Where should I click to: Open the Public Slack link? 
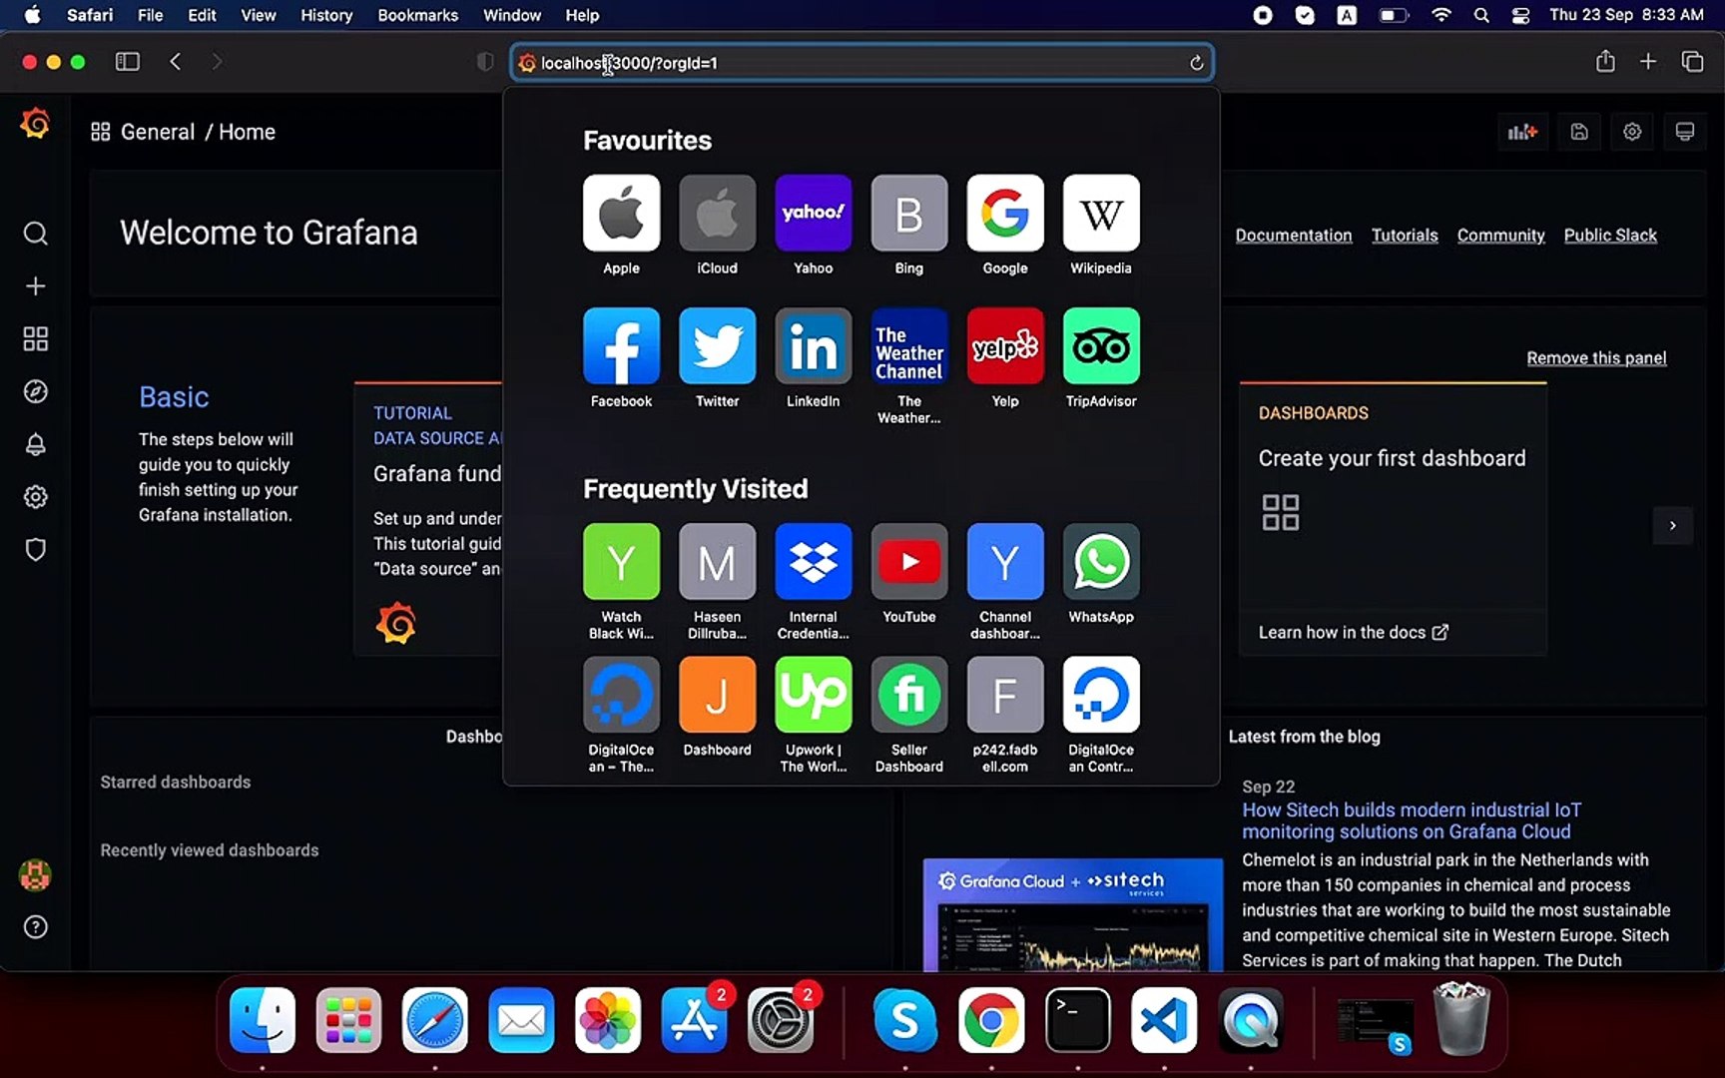click(x=1610, y=236)
